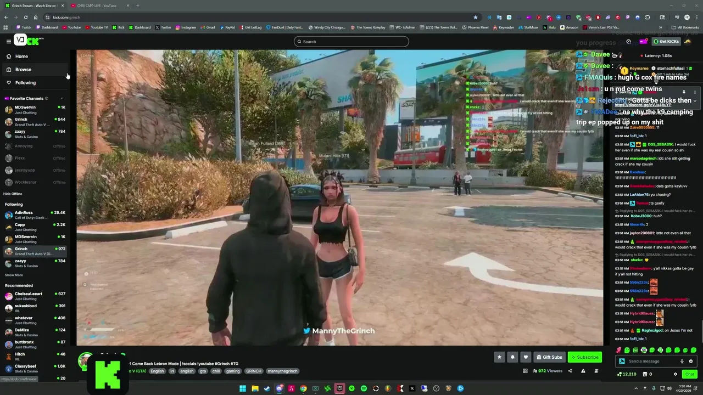Open the Hulu bookmark
Screen dimensions: 703x395
click(x=549, y=27)
